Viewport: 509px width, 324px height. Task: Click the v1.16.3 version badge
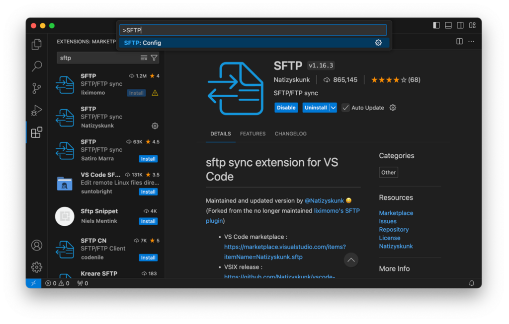point(321,65)
